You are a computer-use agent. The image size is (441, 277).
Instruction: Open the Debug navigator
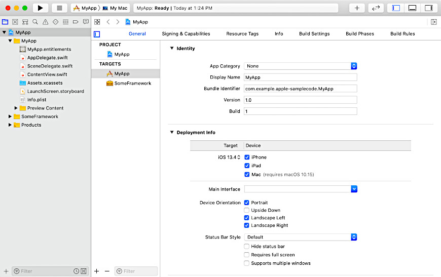click(x=65, y=22)
